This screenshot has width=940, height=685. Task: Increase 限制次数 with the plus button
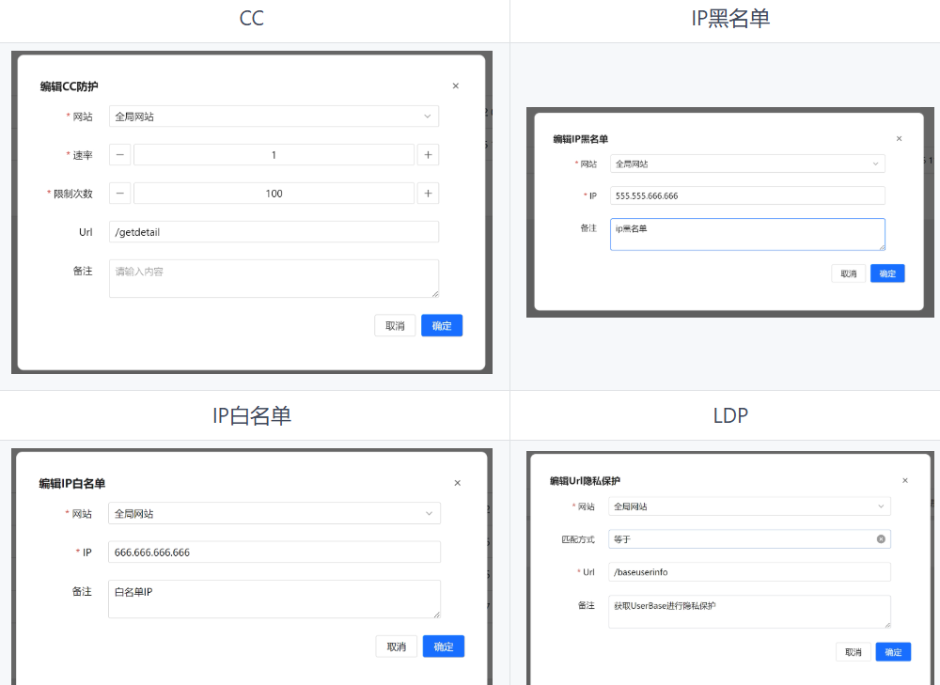428,193
